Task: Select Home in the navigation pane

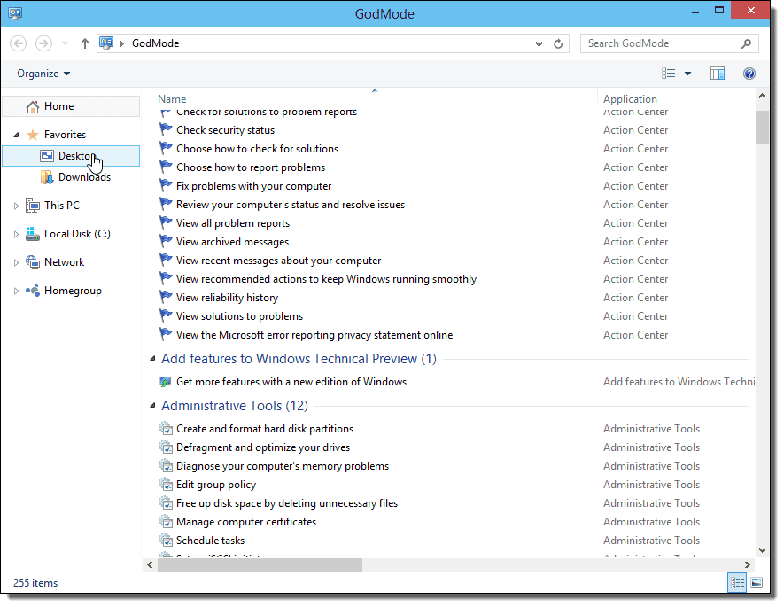Action: point(58,106)
